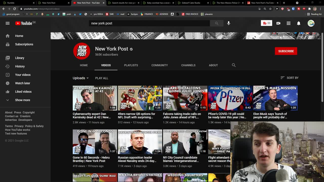
Task: Open the Privacy footer link
Action: (x=19, y=126)
